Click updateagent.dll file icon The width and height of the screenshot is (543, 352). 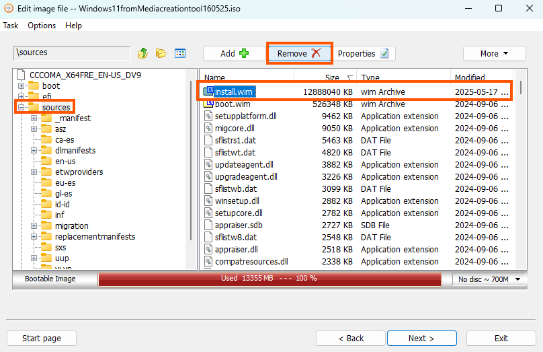click(x=208, y=164)
